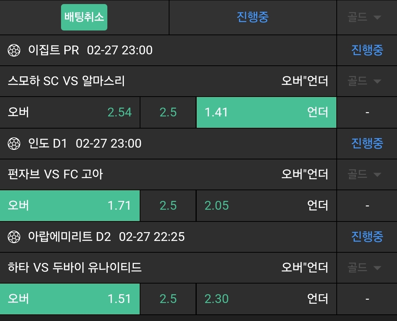
Task: Open the 스모하 SC VS 알마스리 match row
Action: pyautogui.click(x=67, y=81)
